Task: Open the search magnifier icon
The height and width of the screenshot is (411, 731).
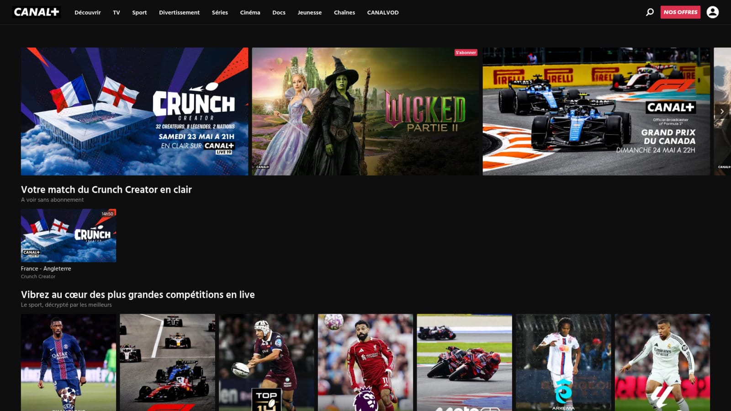Action: (650, 12)
